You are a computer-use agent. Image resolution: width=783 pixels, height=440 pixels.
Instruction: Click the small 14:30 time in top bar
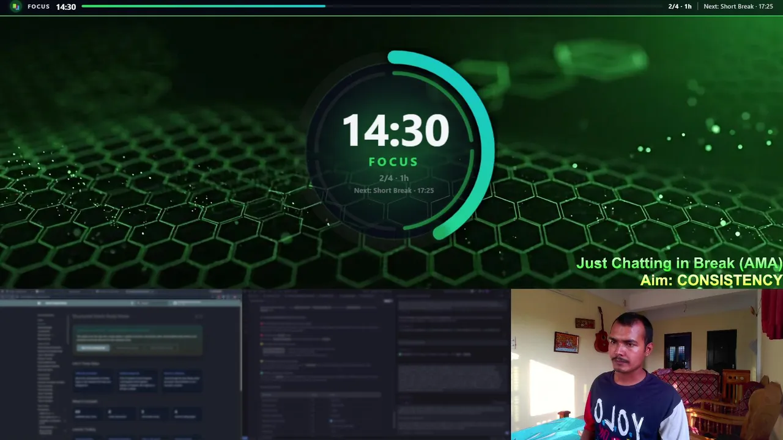(x=66, y=7)
